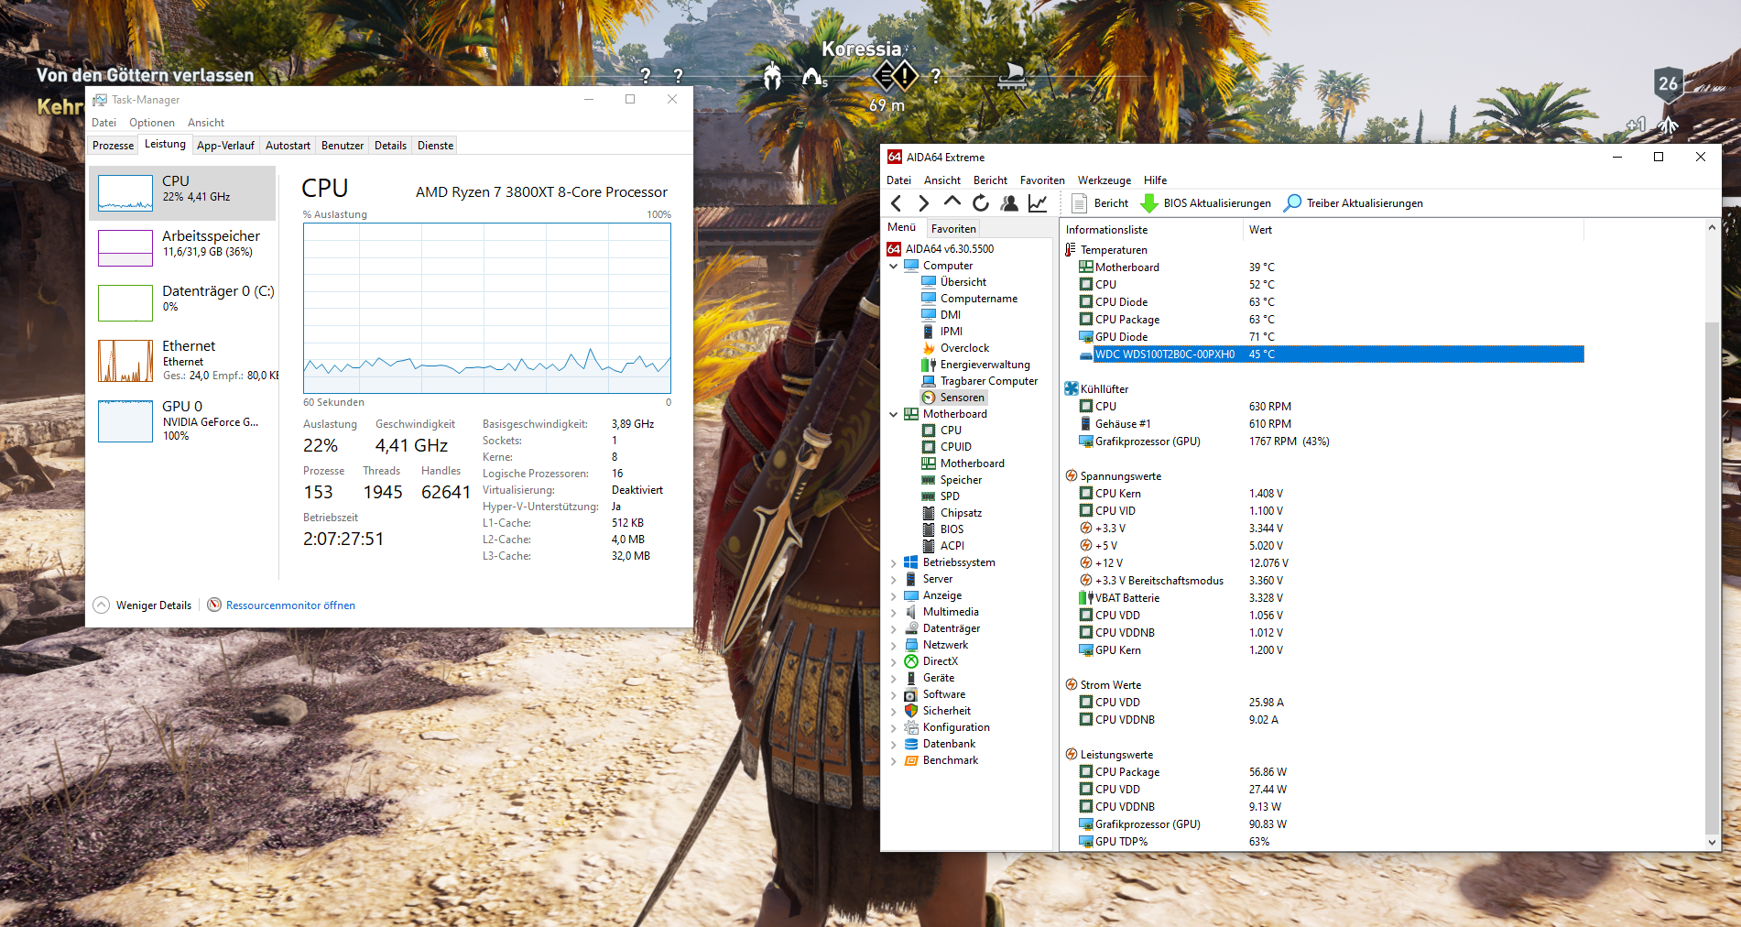
Task: Open the Datei menu in Task-Manager
Action: [x=103, y=123]
